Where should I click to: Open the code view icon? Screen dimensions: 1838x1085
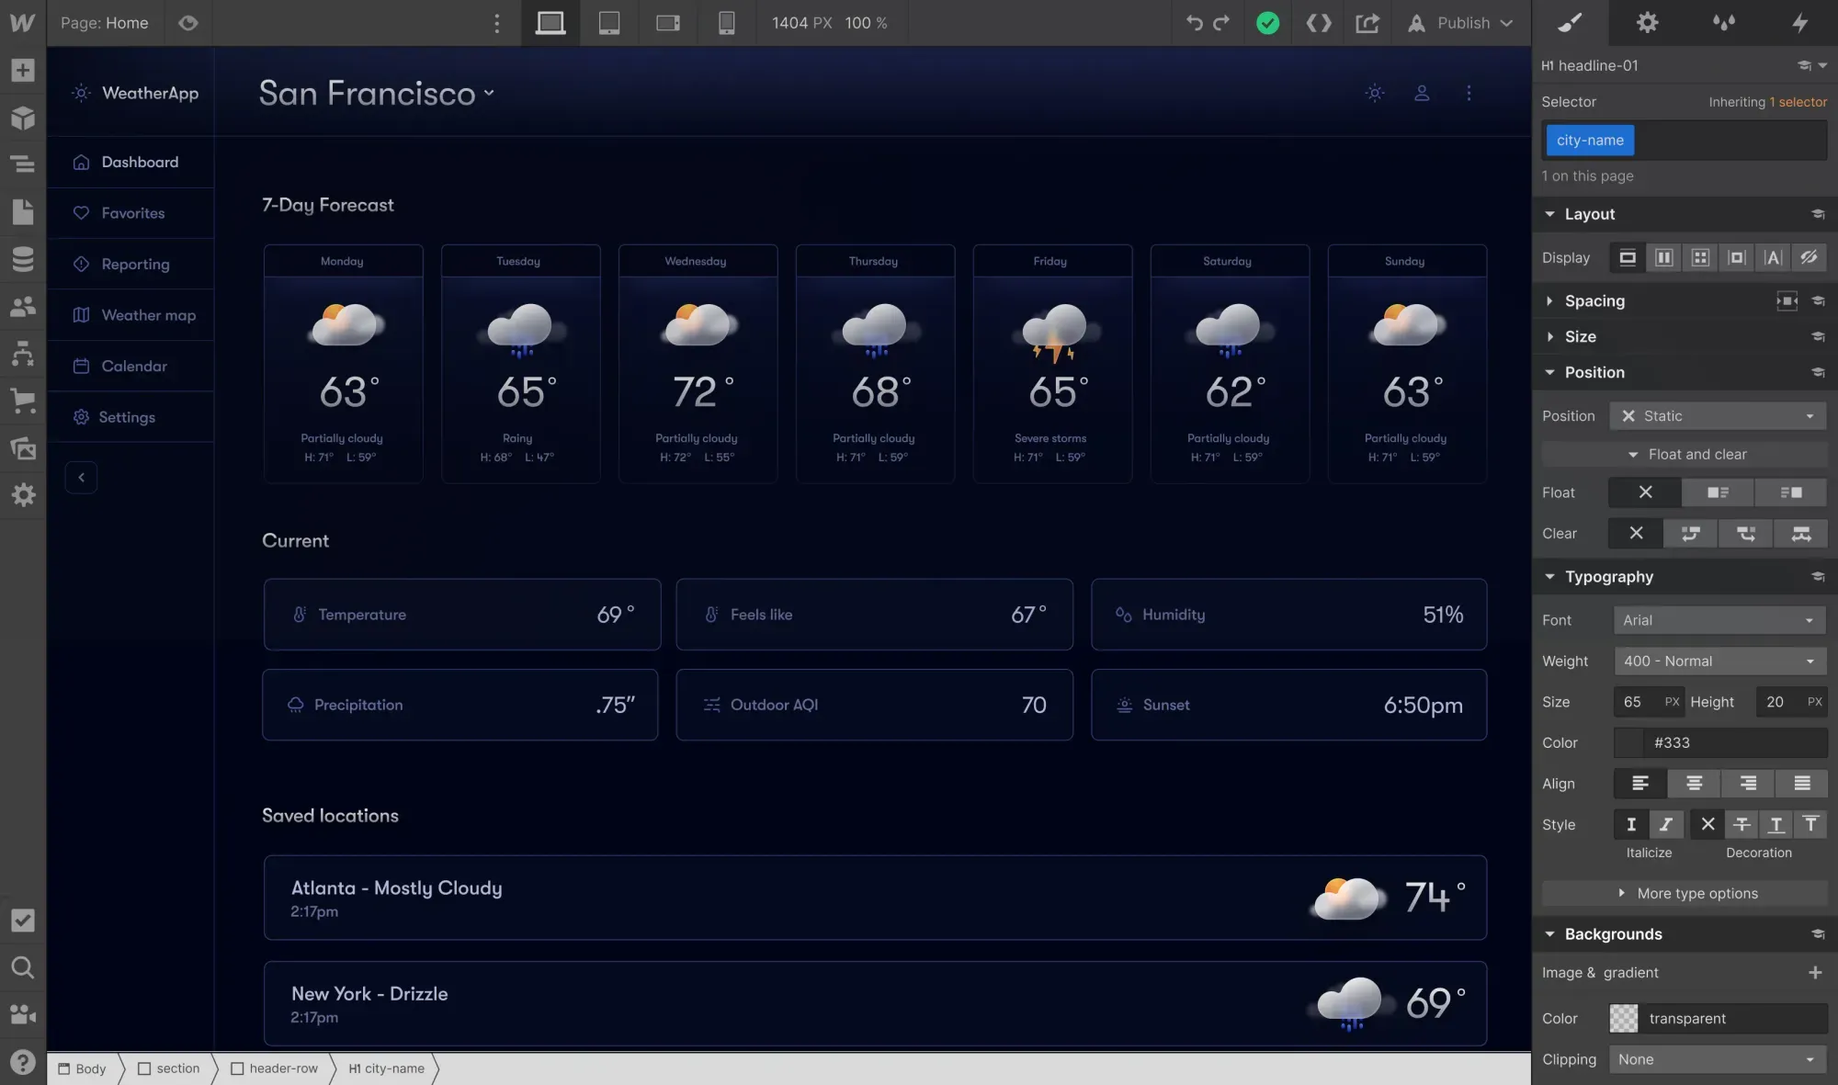[x=1319, y=23]
